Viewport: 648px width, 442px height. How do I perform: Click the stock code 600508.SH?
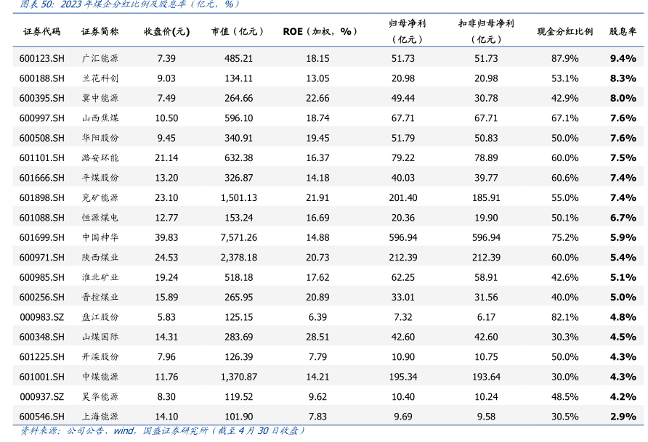click(x=41, y=138)
